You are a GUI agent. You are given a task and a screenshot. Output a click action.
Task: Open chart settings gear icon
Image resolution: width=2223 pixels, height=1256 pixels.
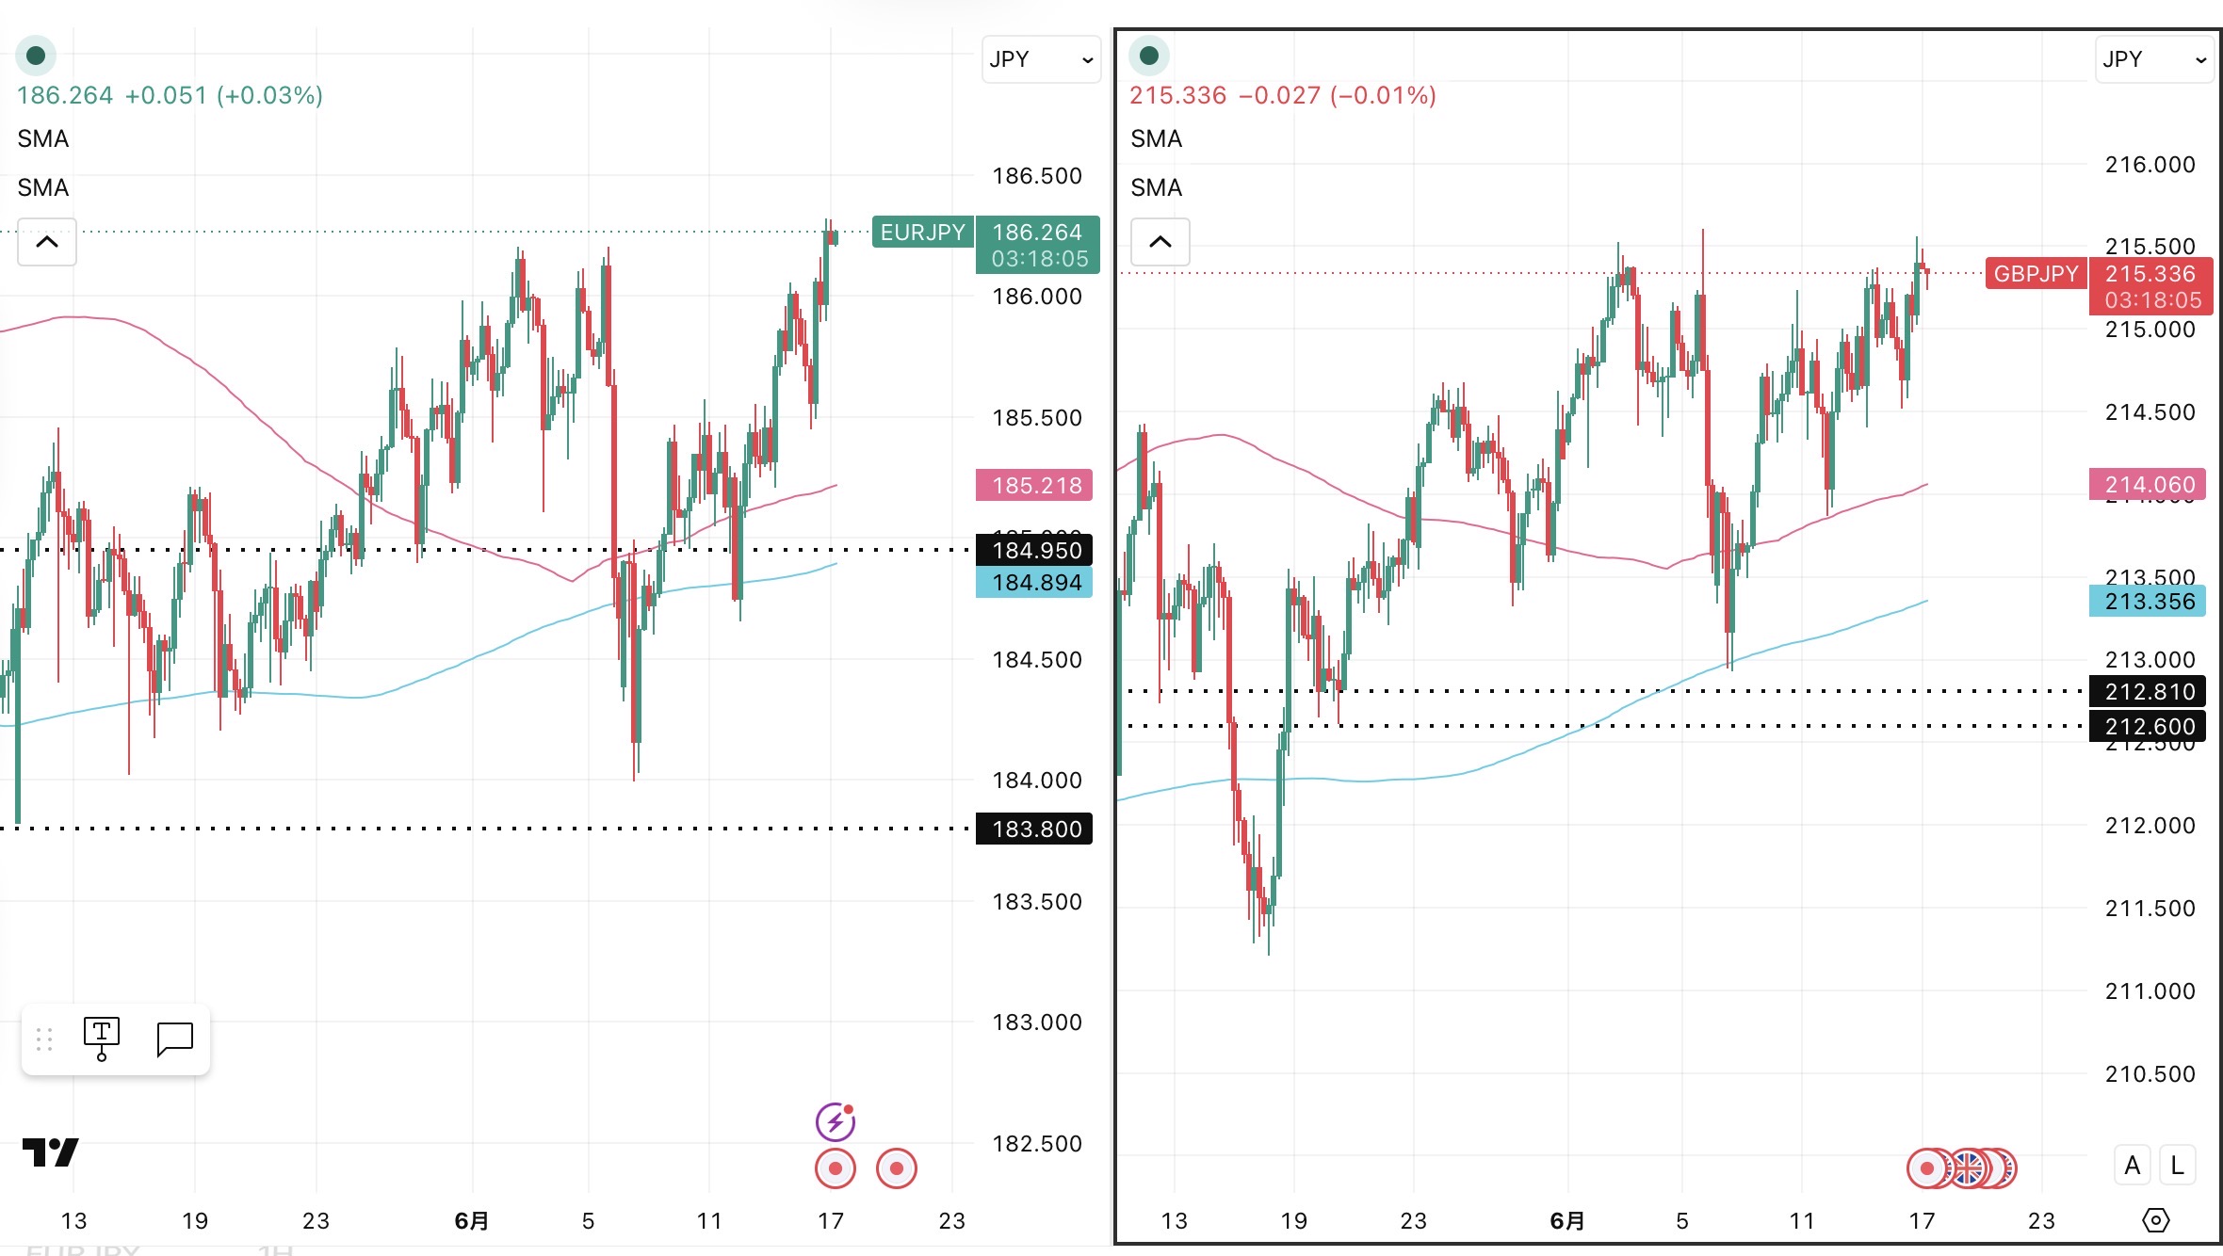2155,1220
